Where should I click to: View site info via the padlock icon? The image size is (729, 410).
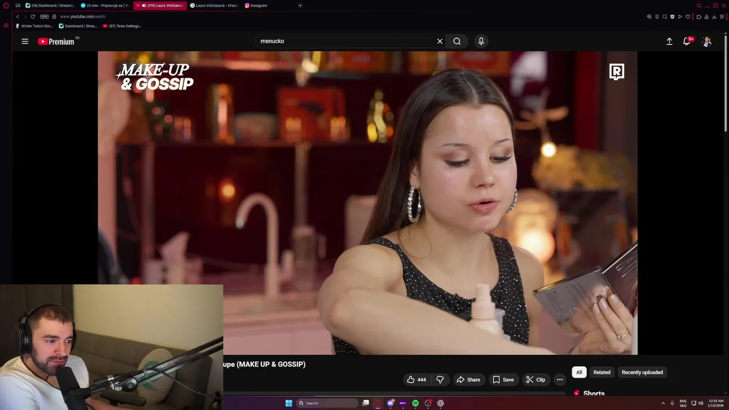click(54, 17)
